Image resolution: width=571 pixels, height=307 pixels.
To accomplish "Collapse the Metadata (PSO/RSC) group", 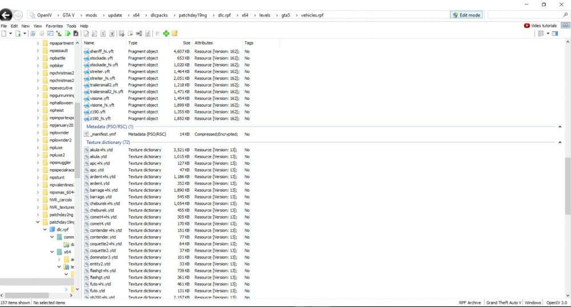I will 560,127.
